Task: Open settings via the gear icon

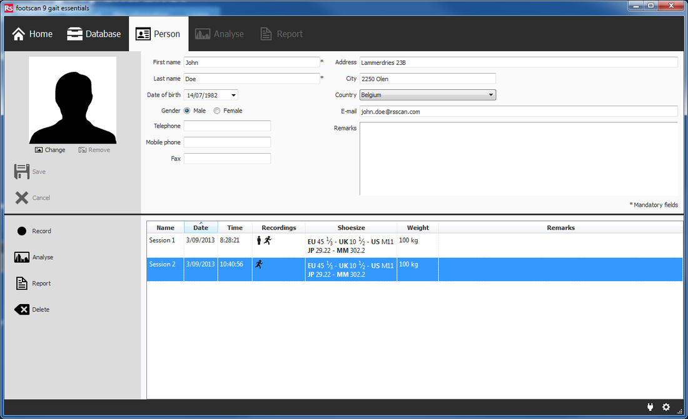Action: click(666, 407)
